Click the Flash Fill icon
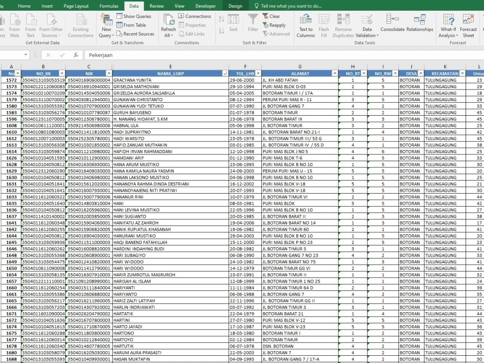The width and height of the screenshot is (484, 363). tap(324, 26)
